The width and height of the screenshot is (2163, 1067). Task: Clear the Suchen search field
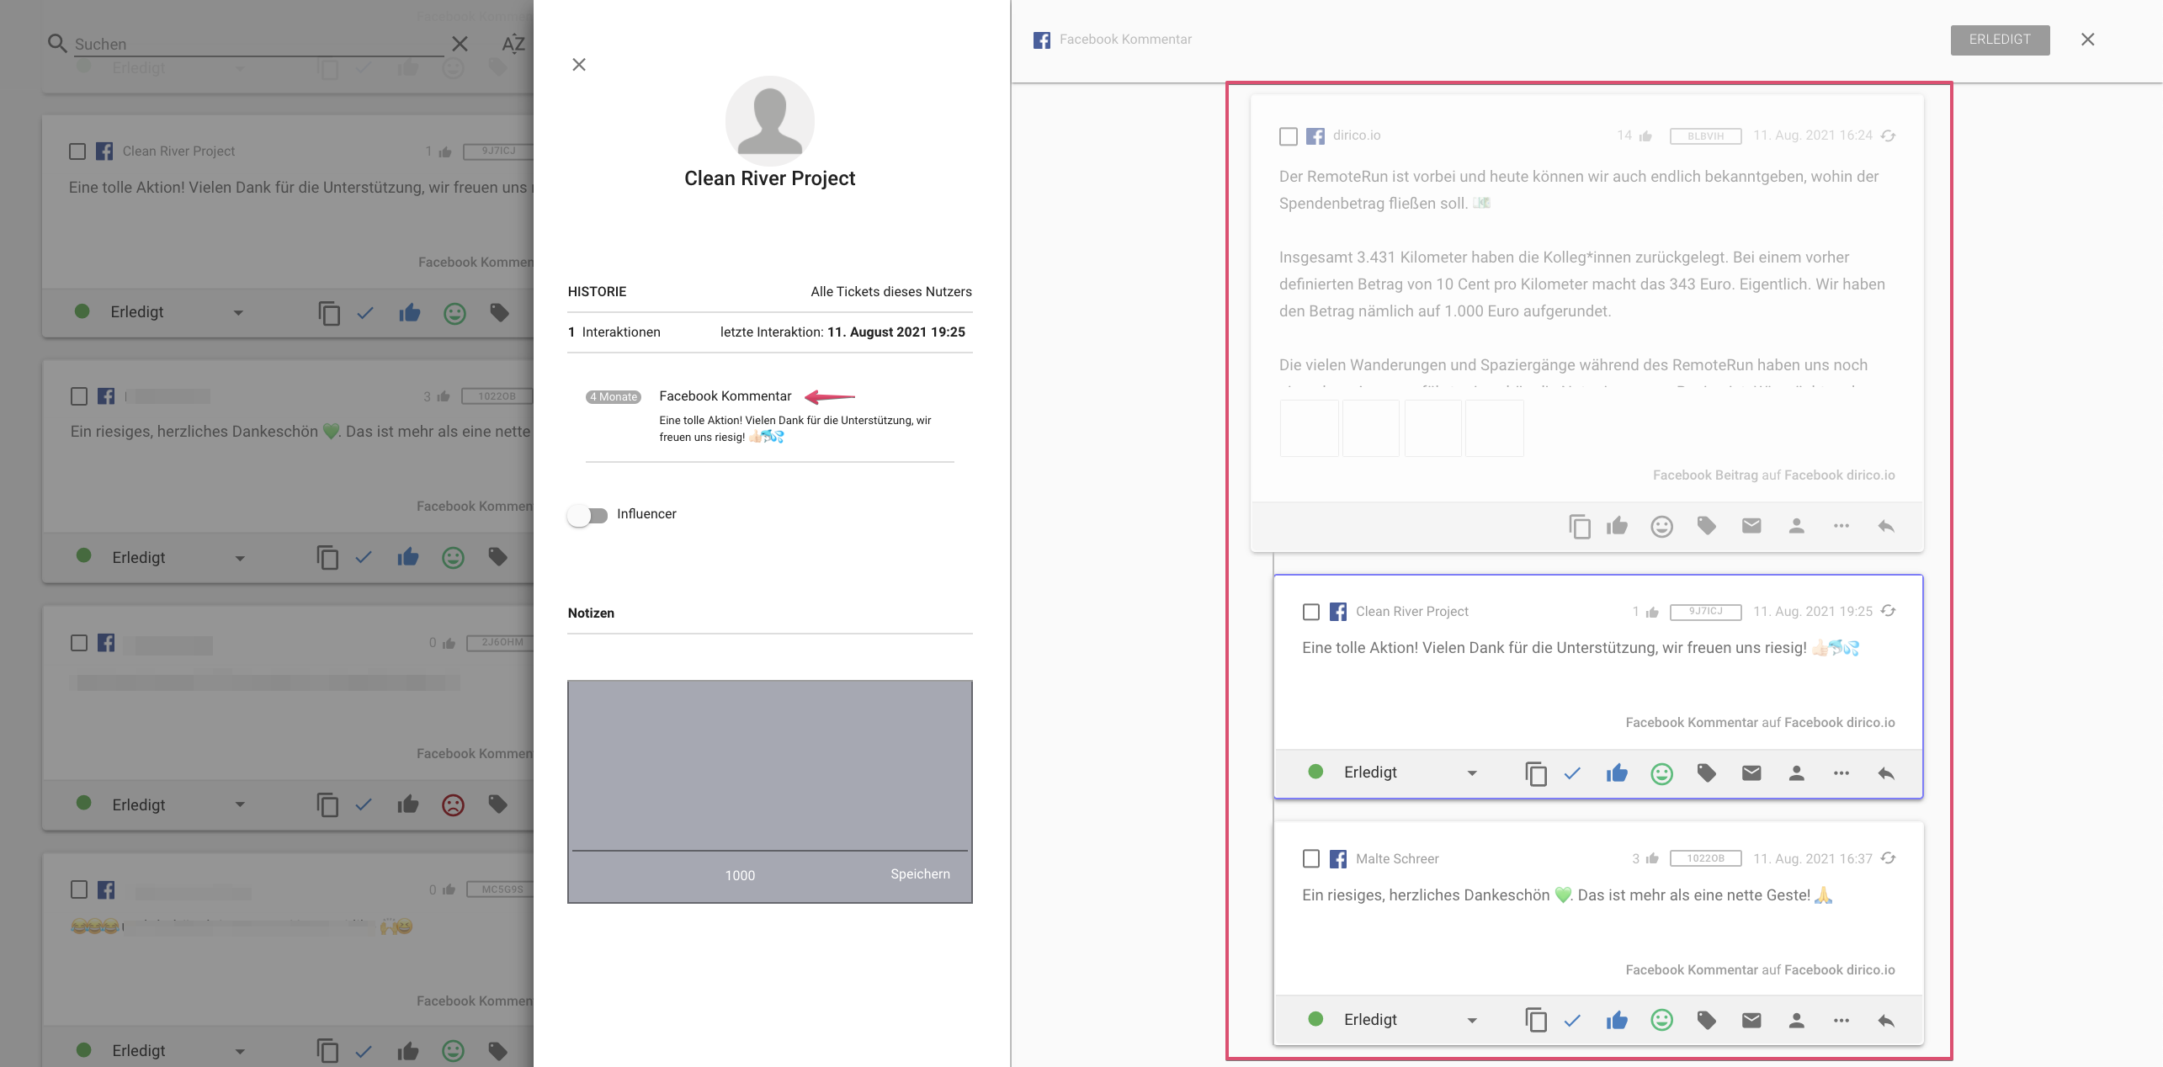coord(460,44)
